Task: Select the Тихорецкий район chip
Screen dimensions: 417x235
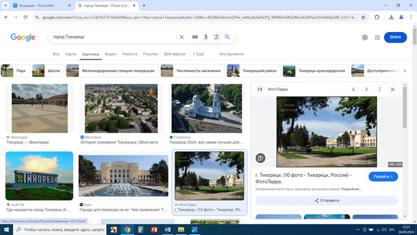Action: point(253,70)
